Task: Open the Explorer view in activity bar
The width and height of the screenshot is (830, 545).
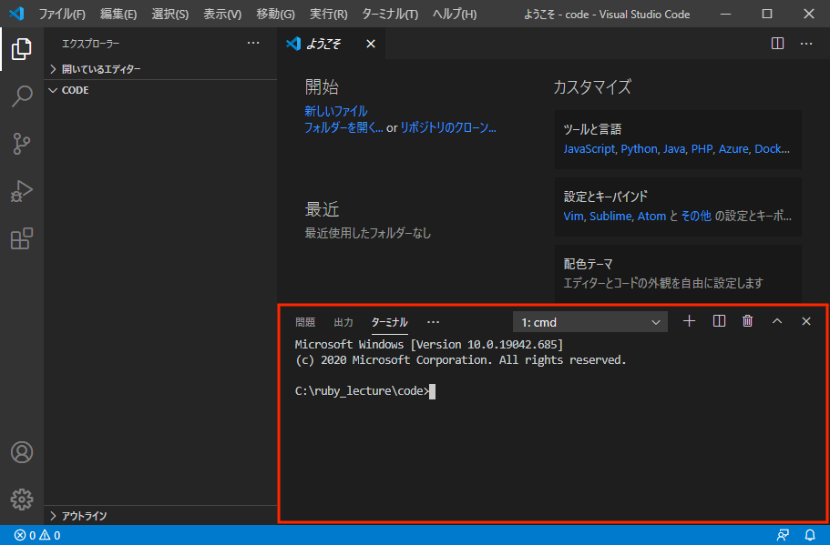Action: click(22, 48)
